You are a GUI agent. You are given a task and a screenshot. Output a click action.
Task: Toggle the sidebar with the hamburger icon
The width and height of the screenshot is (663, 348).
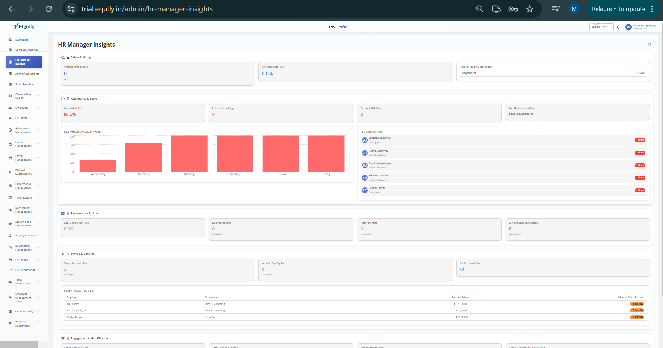[54, 27]
